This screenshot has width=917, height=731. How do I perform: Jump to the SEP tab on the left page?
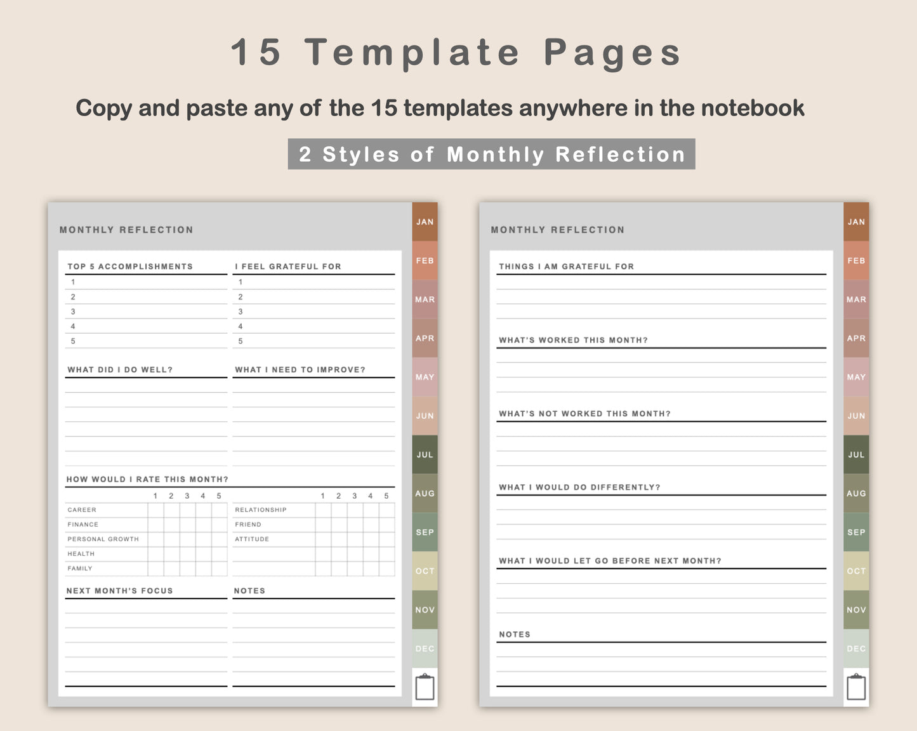coord(425,532)
